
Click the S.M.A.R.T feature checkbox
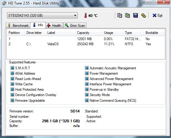pos(12,68)
